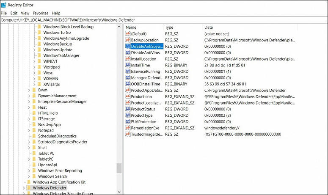328x195 pixels.
Task: Select the Windows To Go key
Action: (57, 33)
